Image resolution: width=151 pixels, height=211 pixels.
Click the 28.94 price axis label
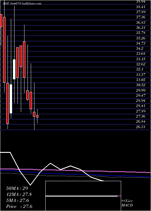[140, 101]
